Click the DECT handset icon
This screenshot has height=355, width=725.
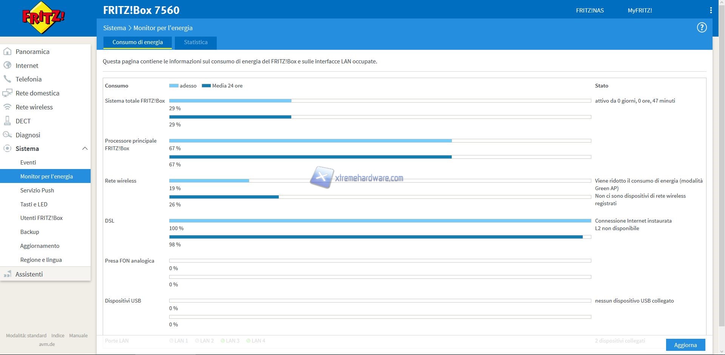7,121
